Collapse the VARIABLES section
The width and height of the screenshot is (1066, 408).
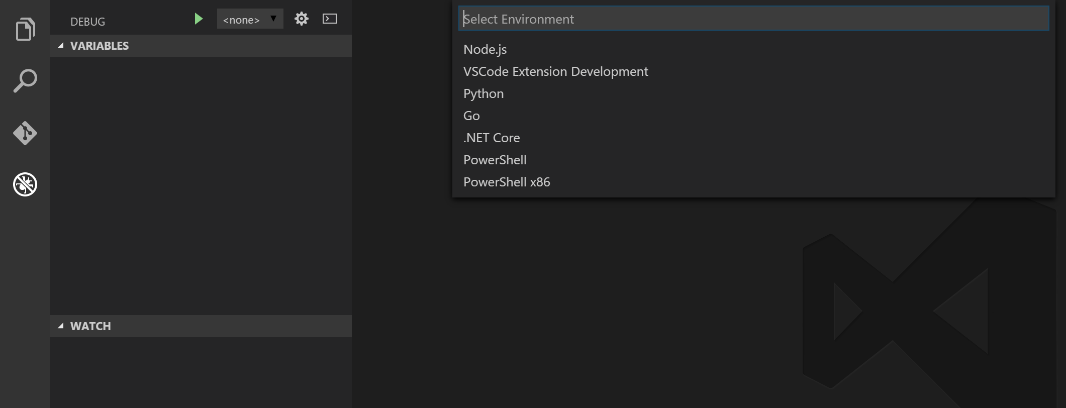201,46
